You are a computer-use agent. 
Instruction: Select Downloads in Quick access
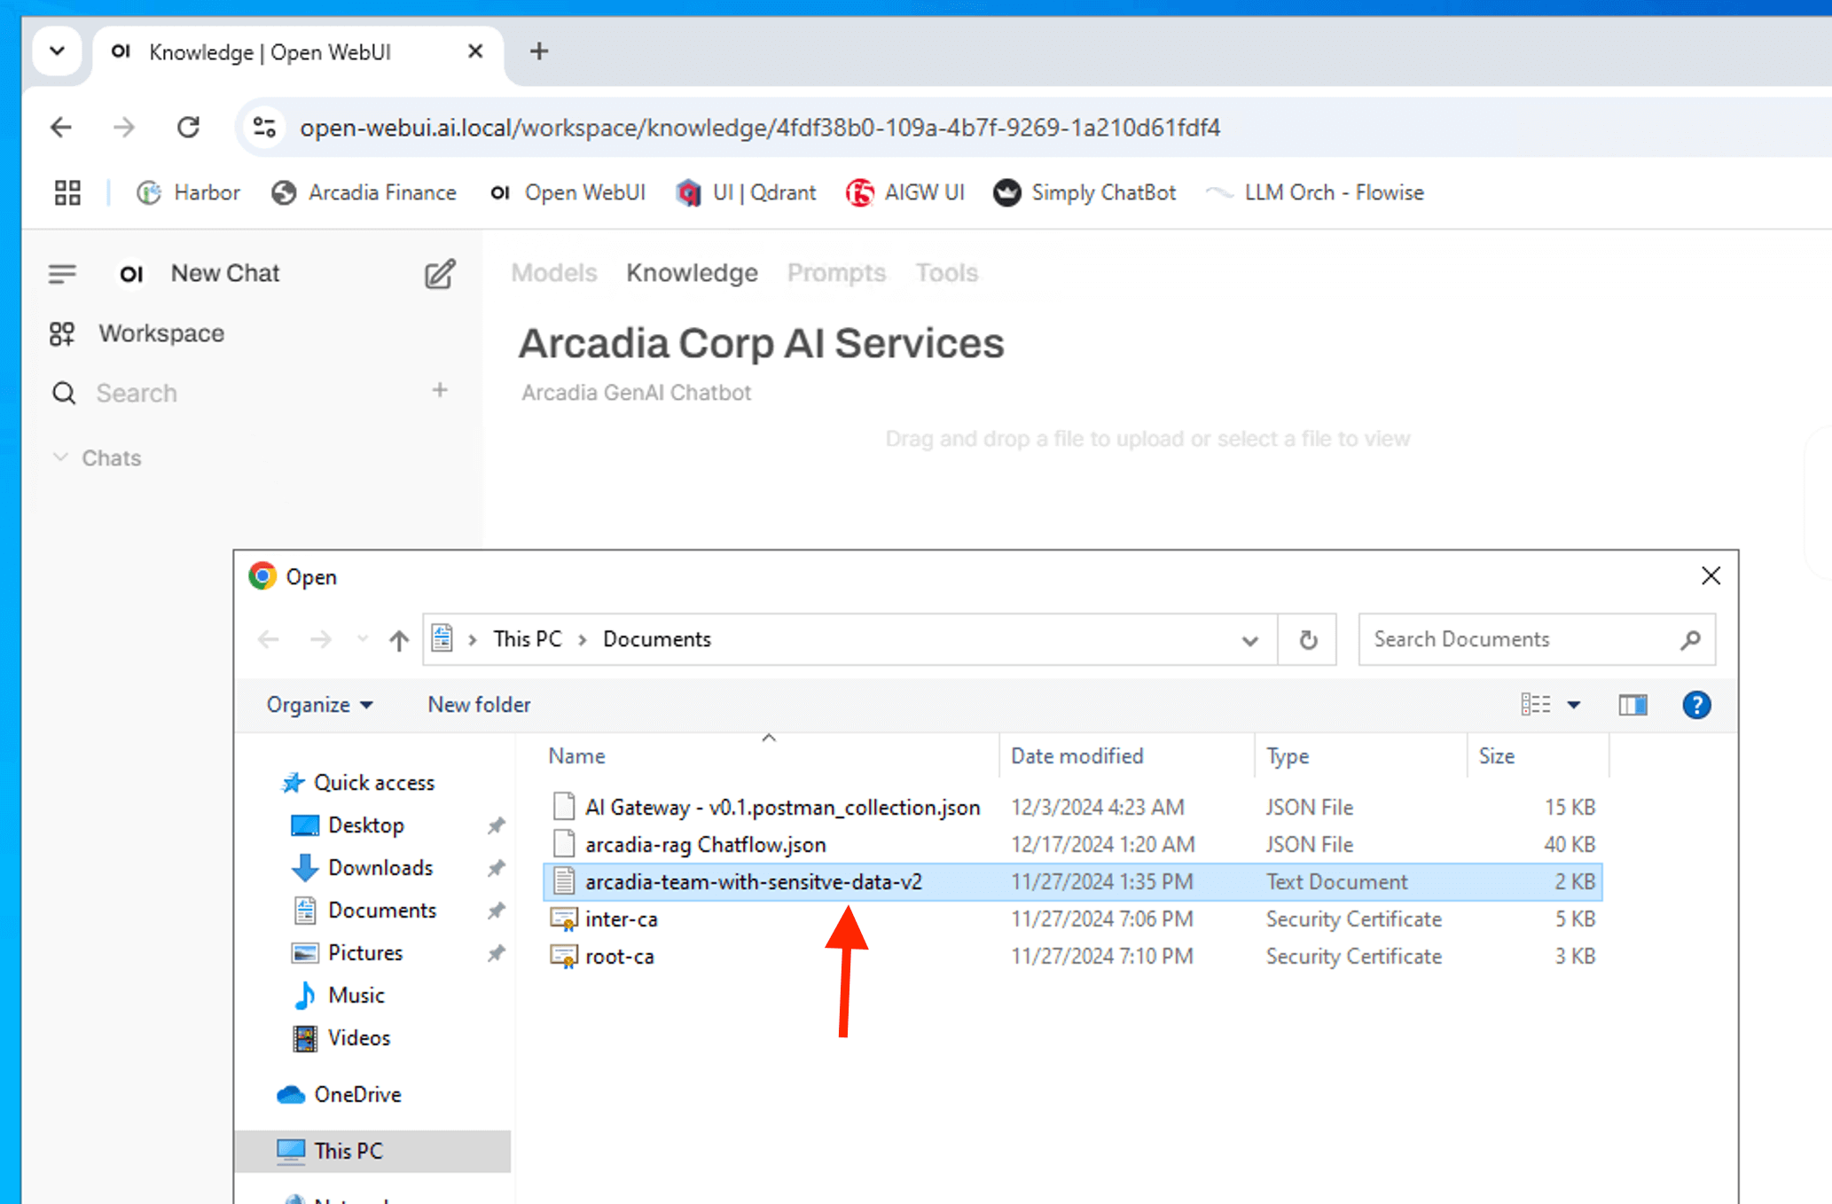point(380,868)
